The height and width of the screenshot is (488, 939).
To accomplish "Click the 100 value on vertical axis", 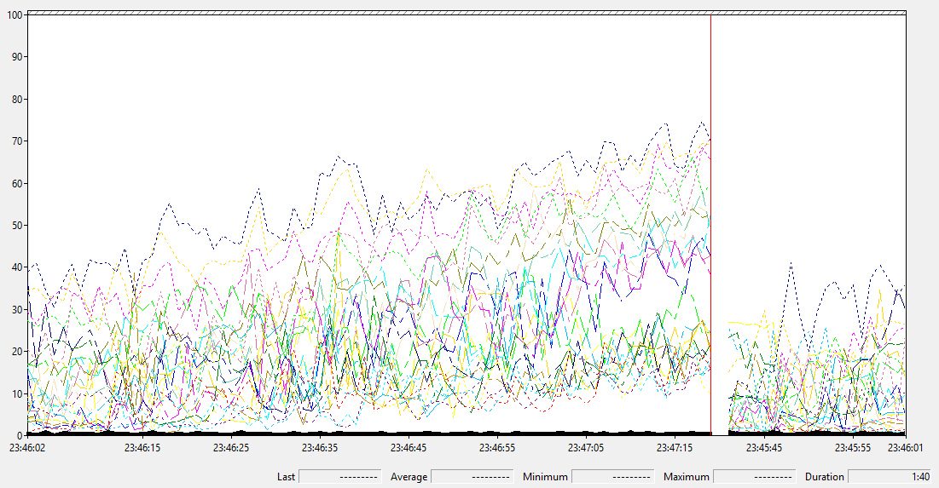I will coord(15,15).
